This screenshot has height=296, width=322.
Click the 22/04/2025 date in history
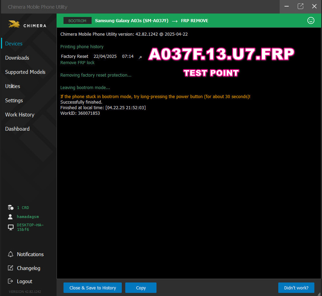(x=105, y=56)
